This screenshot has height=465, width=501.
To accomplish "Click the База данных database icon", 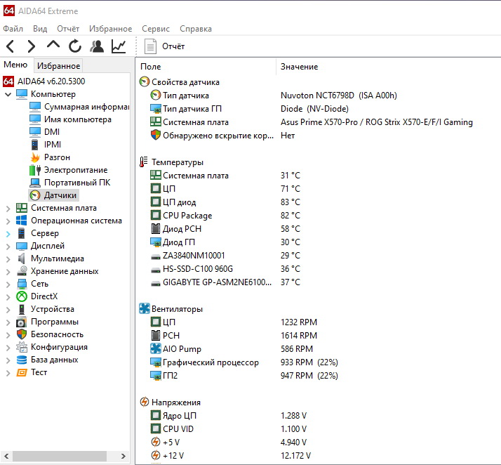I will coord(22,360).
